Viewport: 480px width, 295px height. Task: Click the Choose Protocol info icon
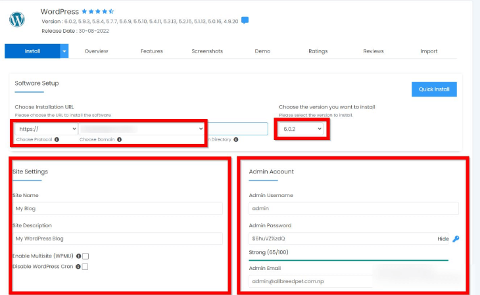(x=57, y=139)
